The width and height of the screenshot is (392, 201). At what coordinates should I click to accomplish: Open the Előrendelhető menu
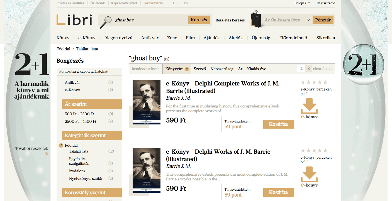click(293, 38)
